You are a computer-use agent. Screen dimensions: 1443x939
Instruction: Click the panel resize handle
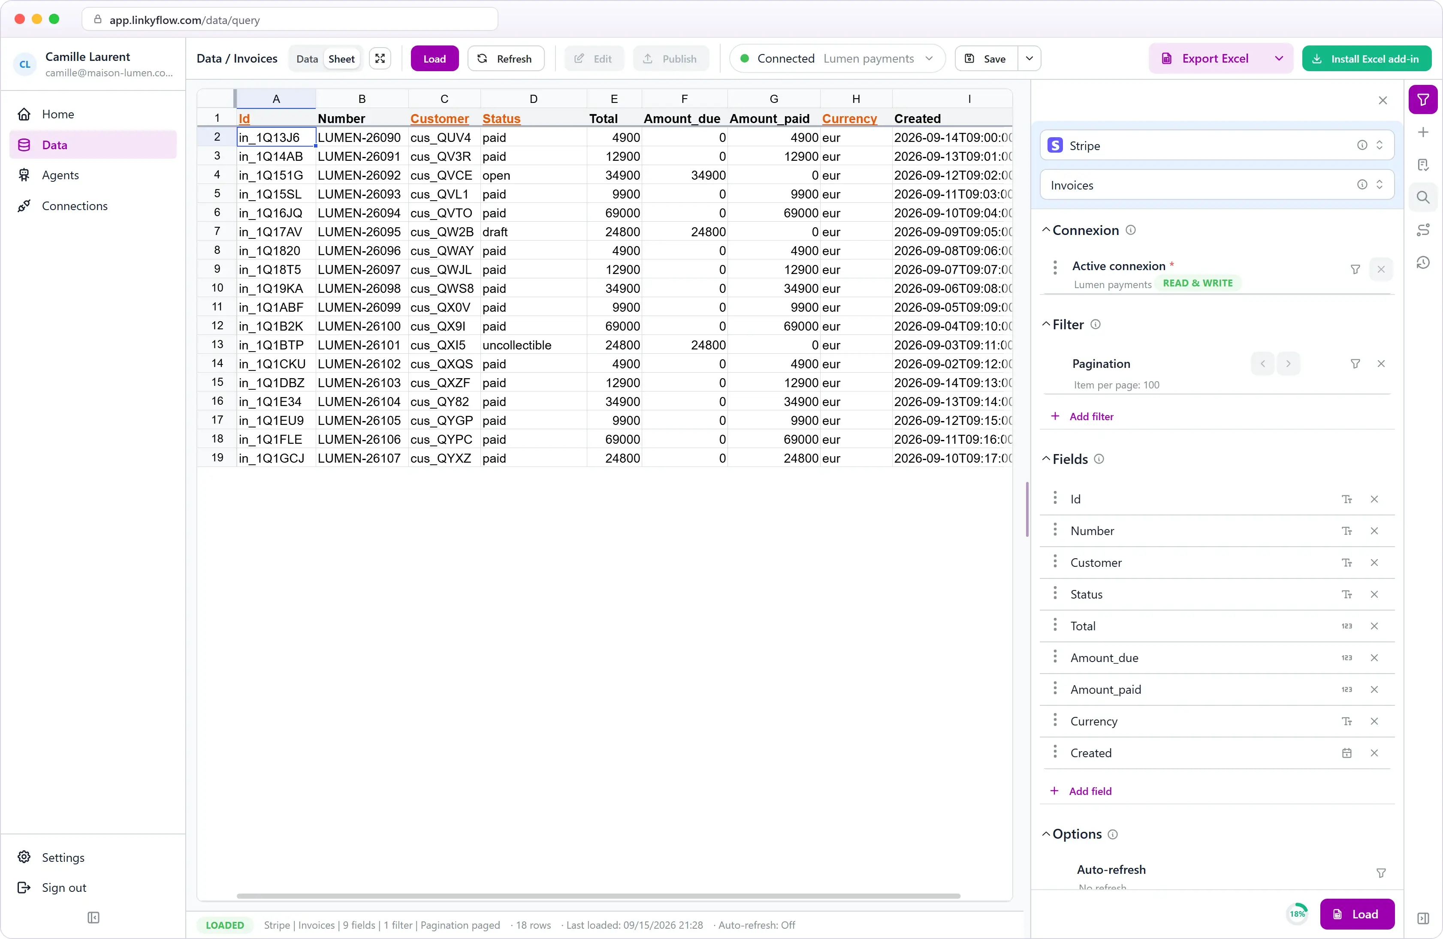tap(1026, 509)
